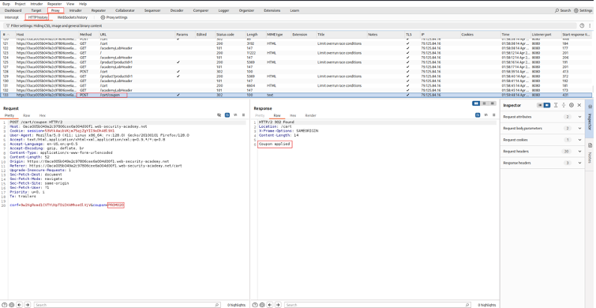Go to previous match in Response search
The height and width of the screenshot is (308, 596).
coord(270,305)
